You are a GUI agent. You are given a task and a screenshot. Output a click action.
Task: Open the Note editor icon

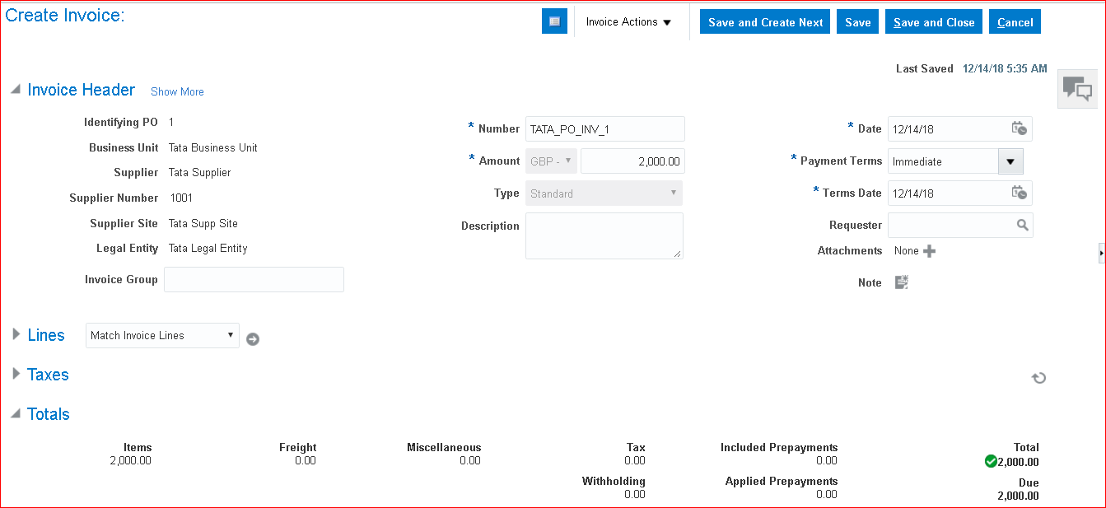[902, 282]
